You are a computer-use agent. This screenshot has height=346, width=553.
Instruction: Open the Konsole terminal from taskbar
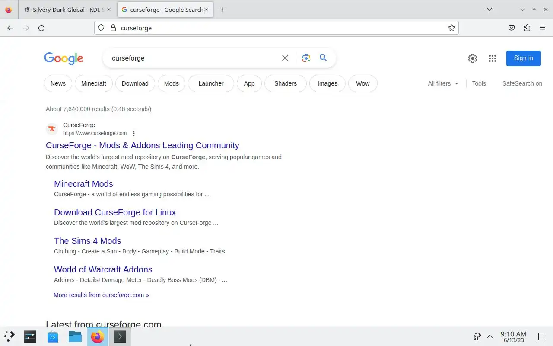[120, 336]
